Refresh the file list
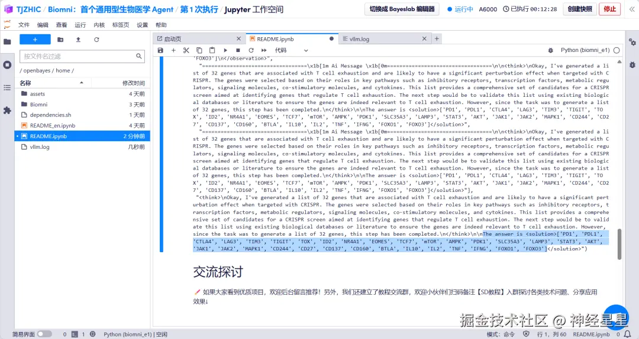Screen dimensions: 639x339 (96, 40)
